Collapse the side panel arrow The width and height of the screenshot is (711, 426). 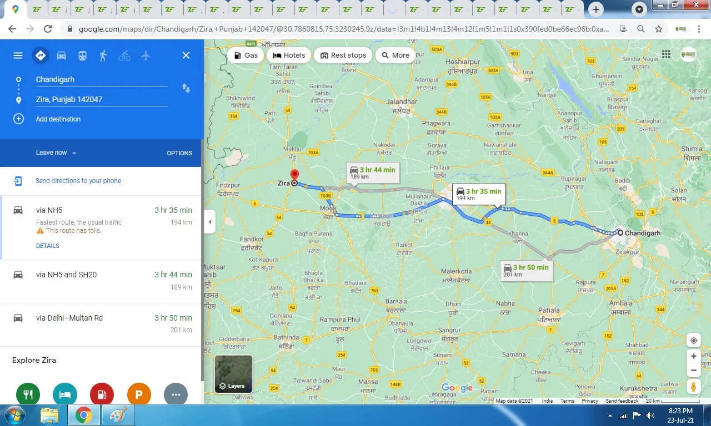(209, 222)
